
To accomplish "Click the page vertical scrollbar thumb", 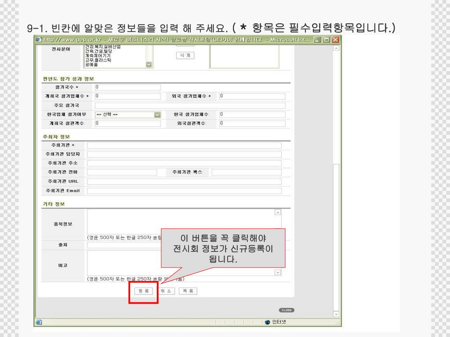I will 336,237.
